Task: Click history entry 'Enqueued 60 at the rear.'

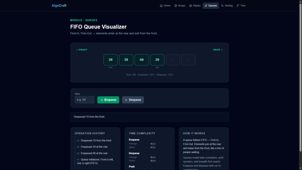Action: click(x=94, y=153)
